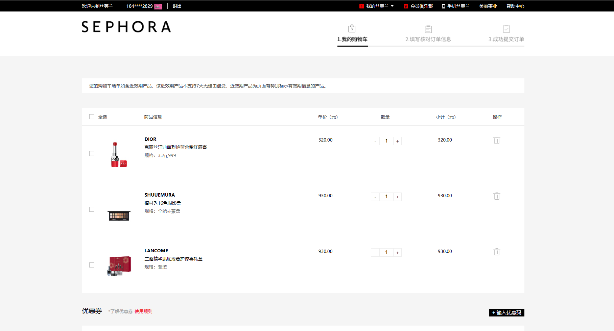Open 会员俱乐部 in top navigation
Screen dimensions: 614x331
[x=421, y=6]
